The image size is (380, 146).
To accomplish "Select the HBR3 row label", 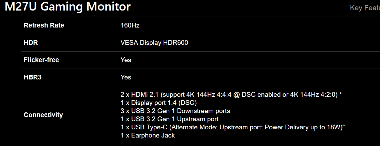I will coord(32,77).
